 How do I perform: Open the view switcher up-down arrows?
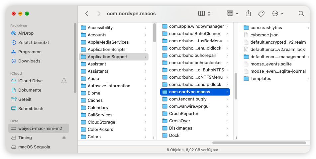(x=209, y=14)
